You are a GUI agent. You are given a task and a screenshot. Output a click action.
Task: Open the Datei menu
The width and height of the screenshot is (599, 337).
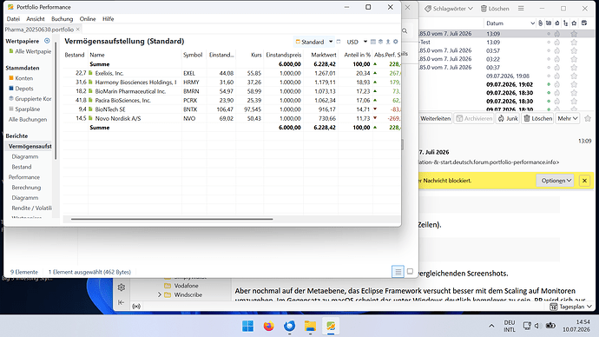pos(13,19)
